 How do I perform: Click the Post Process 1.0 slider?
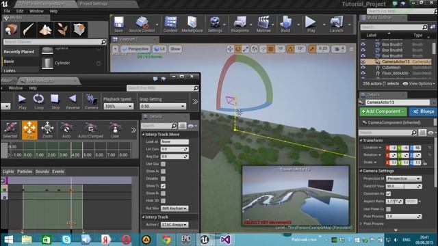(404, 216)
